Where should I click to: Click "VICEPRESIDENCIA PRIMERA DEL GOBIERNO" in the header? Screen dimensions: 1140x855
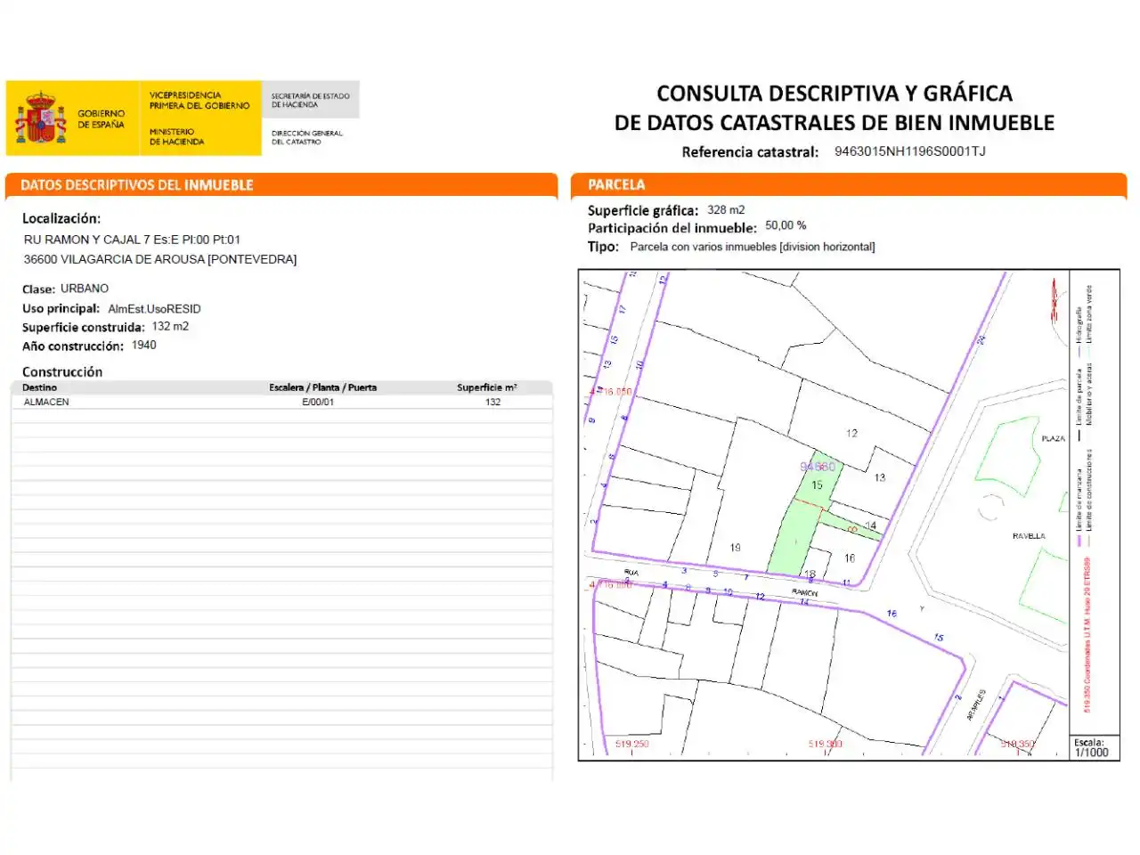tap(199, 100)
